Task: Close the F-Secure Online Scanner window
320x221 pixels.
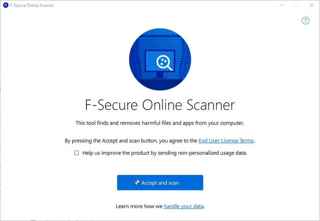Action: [x=312, y=5]
